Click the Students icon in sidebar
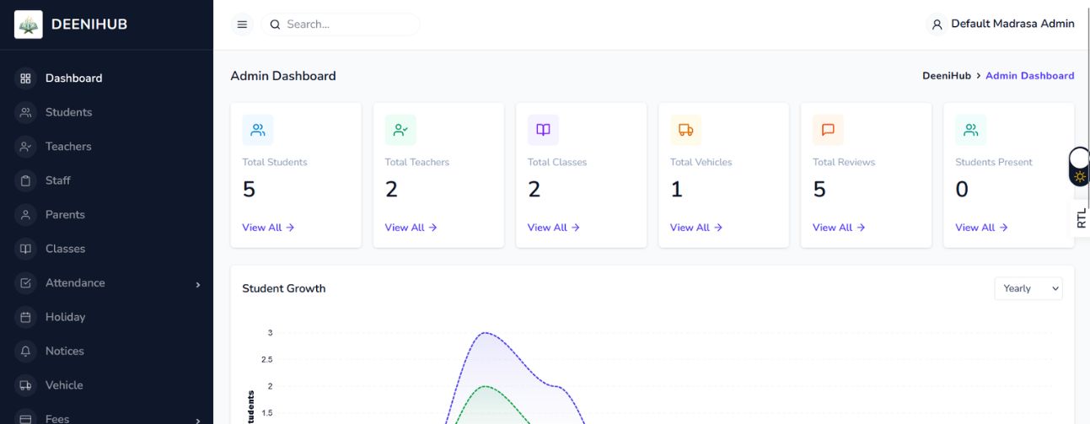Image resolution: width=1090 pixels, height=424 pixels. 25,112
